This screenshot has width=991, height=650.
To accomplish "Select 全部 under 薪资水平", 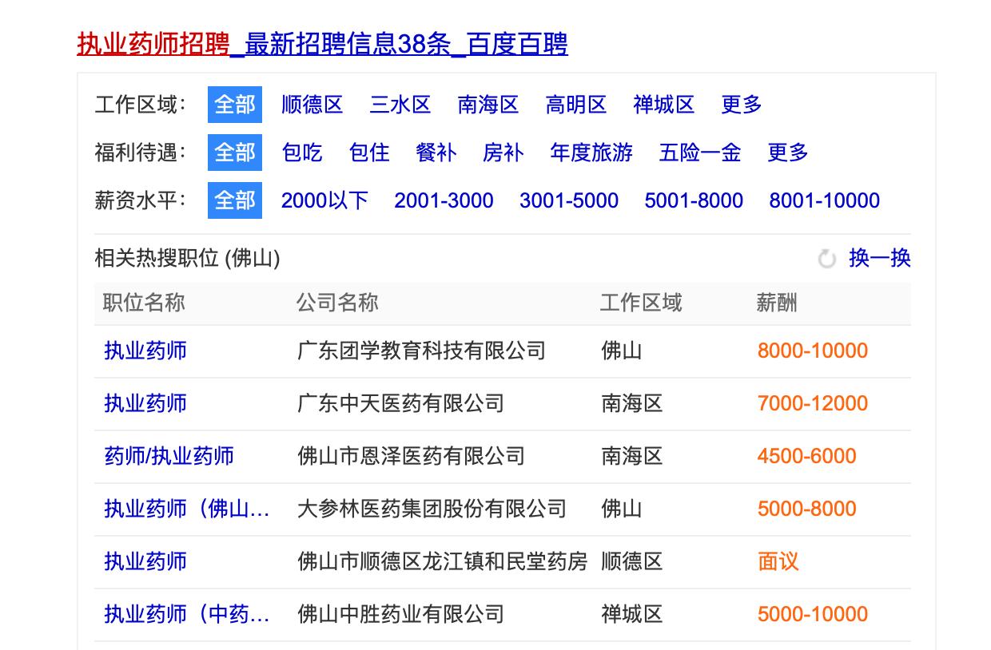I will click(234, 200).
